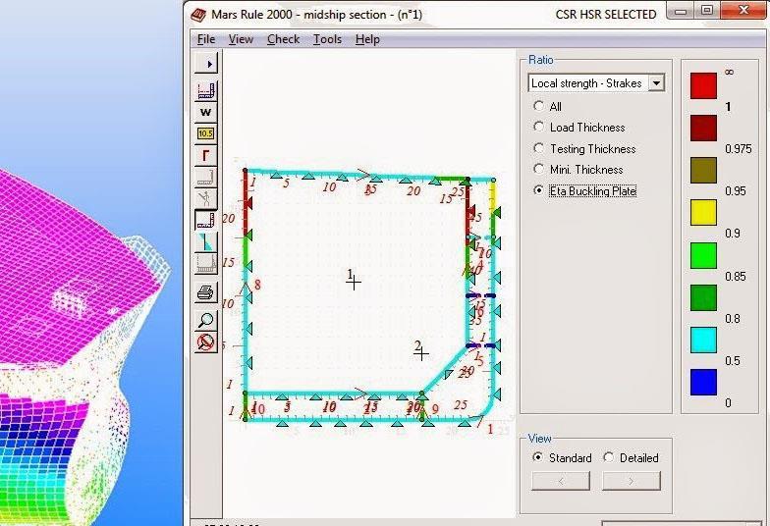Screen dimensions: 770x526
Task: Click the bold W toolbar icon
Action: pos(205,112)
